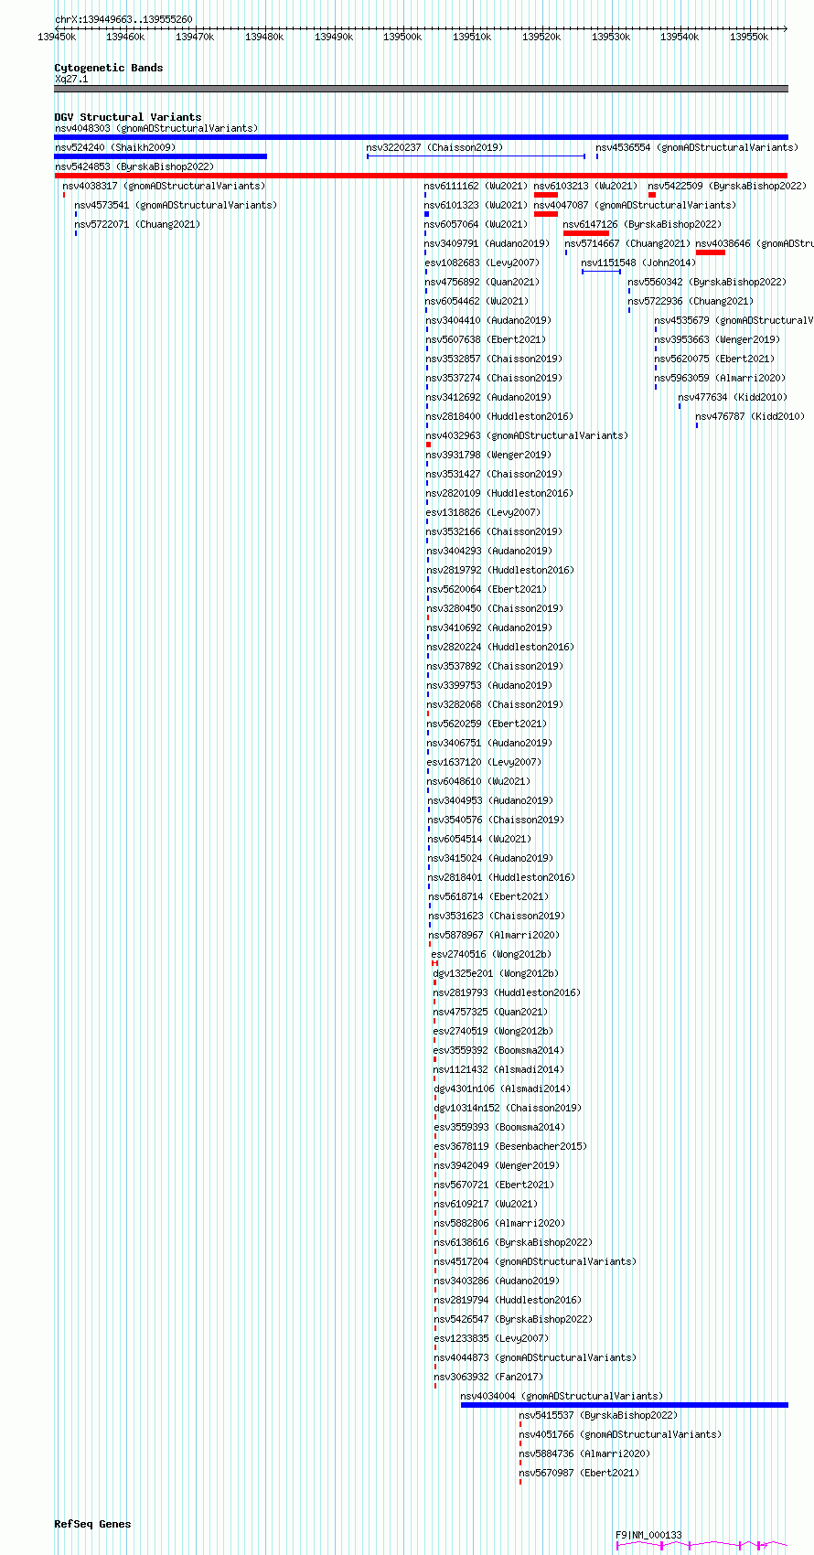Open esv1233835 (Levy2007) label
This screenshot has height=1555, width=814.
(x=491, y=1338)
